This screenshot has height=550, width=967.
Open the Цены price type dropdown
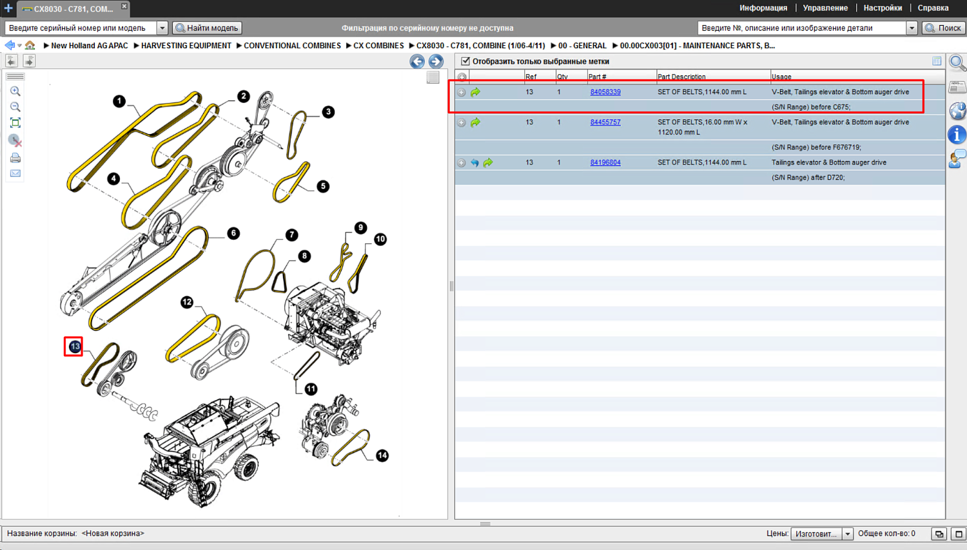[848, 534]
